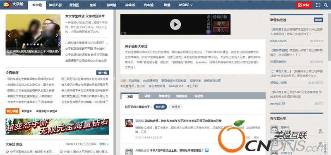Image resolution: width=331 pixels, height=155 pixels.
Task: Select the 排行榜 feed tab
Action: pos(199,96)
